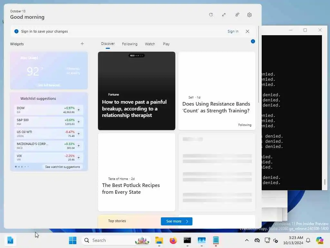Open the Play tab

click(166, 44)
